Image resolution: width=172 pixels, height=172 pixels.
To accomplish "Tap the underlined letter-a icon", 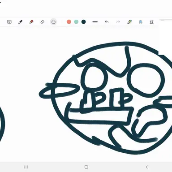I will tap(151, 22).
